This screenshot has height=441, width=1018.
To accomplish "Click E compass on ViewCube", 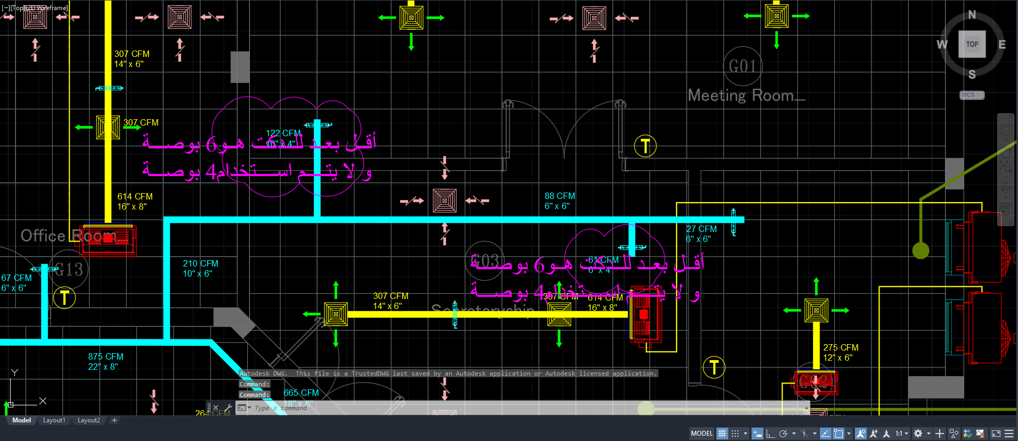I will 1002,45.
